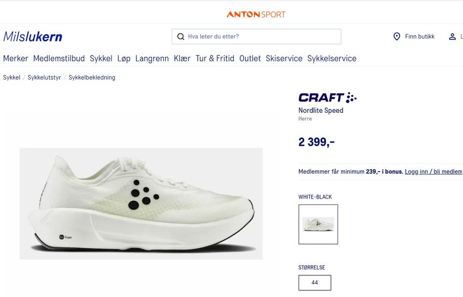Image resolution: width=463 pixels, height=297 pixels.
Task: Open the Outlet section
Action: (250, 58)
